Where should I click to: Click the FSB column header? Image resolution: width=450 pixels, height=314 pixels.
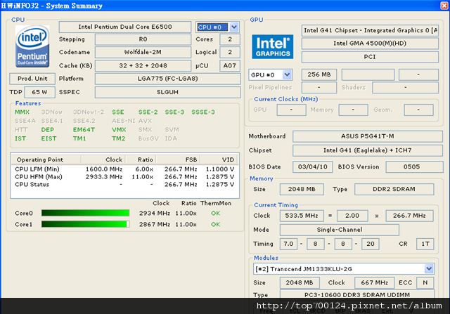[x=178, y=159]
